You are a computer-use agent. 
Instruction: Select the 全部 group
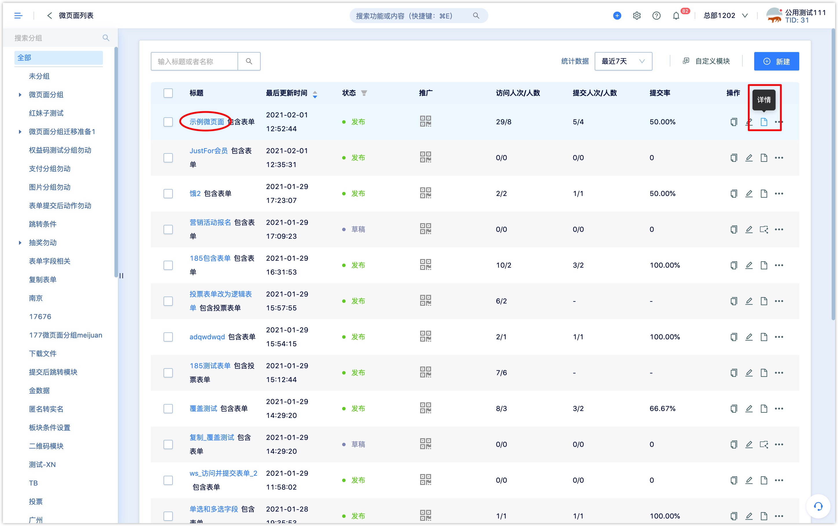58,58
